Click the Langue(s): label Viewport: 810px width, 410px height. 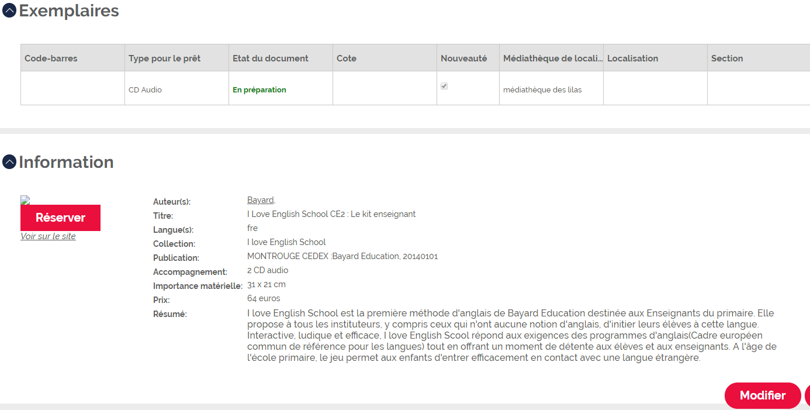click(x=173, y=230)
